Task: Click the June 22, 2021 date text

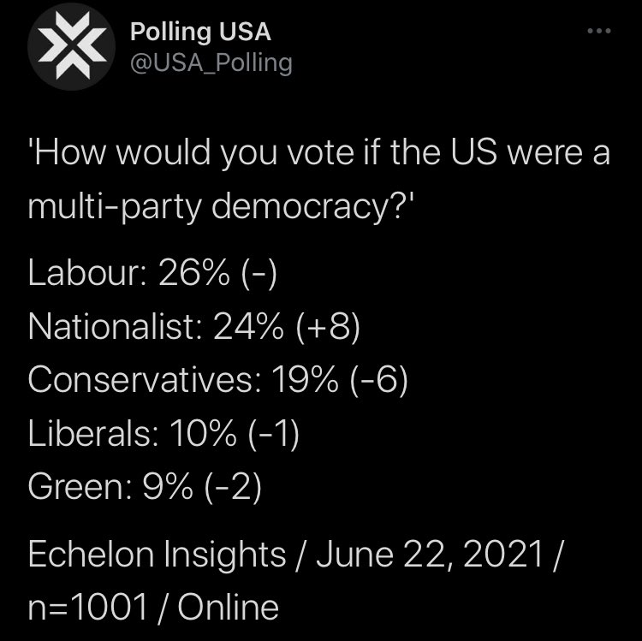Action: tap(430, 555)
